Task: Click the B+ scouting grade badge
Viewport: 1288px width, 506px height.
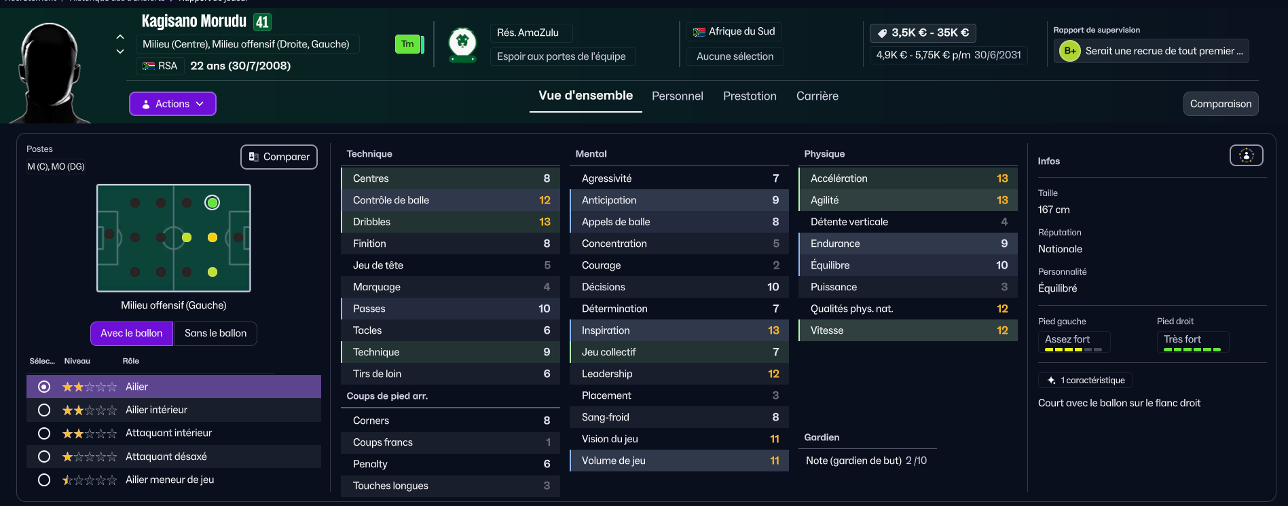Action: click(x=1070, y=51)
